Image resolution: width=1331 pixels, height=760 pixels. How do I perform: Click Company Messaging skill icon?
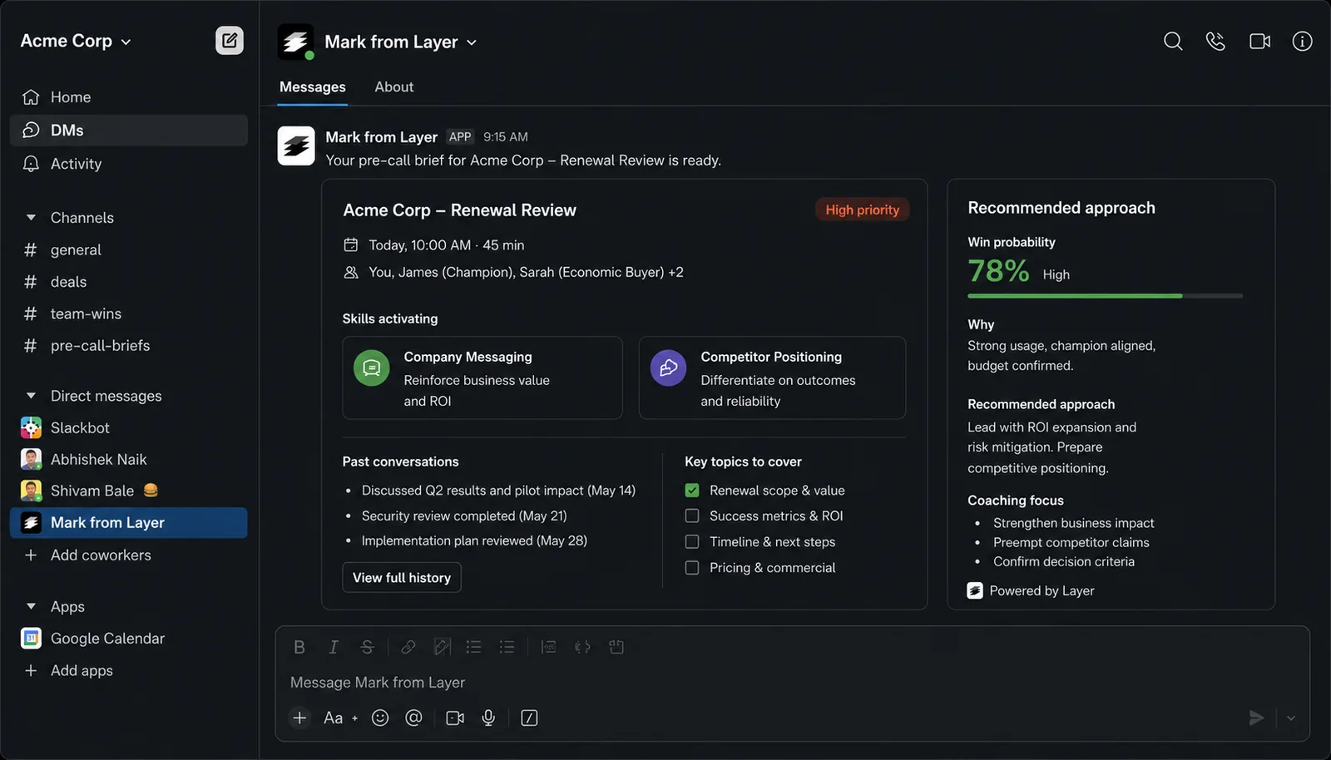click(x=372, y=368)
